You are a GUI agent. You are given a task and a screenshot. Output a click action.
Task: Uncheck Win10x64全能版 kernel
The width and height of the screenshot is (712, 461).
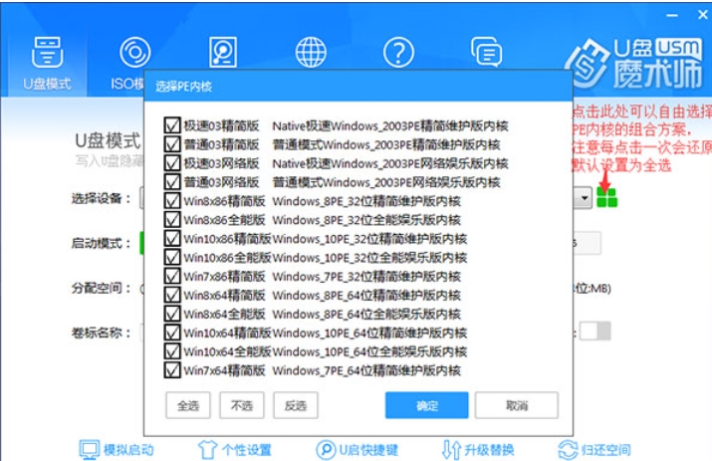point(172,351)
